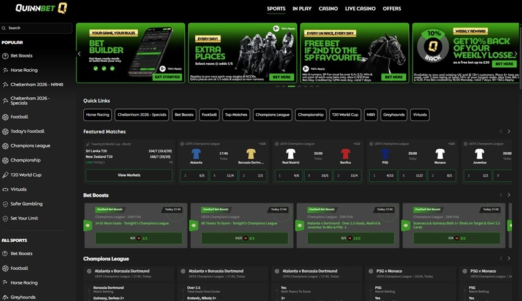Show next promo banner with right arrow
The width and height of the screenshot is (522, 301).
point(516,54)
